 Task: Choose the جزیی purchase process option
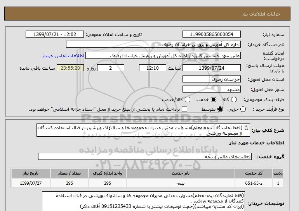pos(243,109)
